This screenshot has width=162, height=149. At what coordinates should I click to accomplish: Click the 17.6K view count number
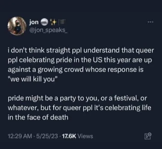(x=69, y=136)
